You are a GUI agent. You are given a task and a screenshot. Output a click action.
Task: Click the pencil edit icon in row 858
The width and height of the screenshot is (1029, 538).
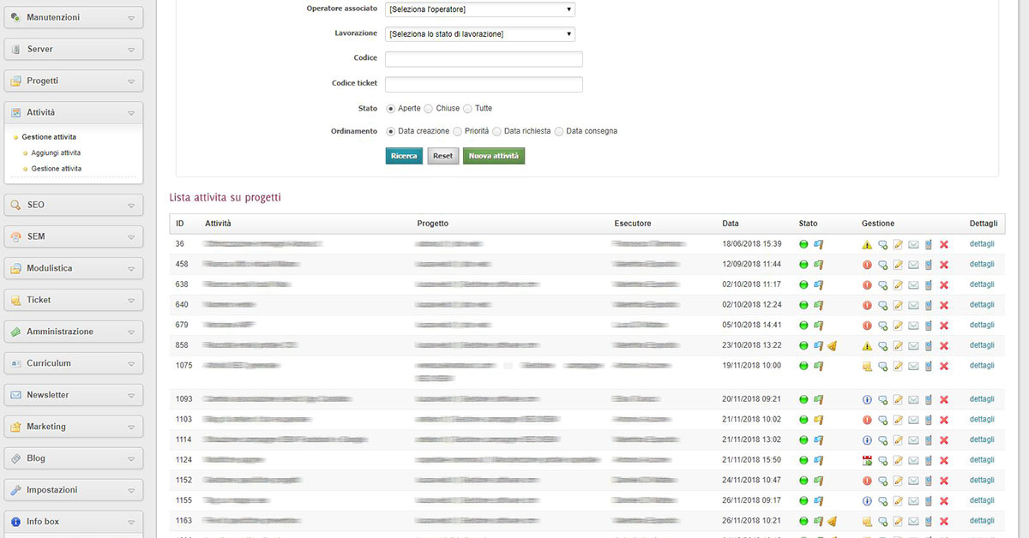pyautogui.click(x=898, y=346)
